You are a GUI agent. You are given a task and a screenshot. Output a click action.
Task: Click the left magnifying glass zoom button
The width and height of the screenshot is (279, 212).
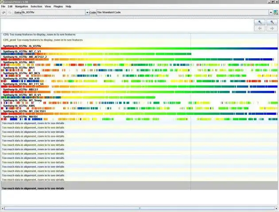(260, 22)
